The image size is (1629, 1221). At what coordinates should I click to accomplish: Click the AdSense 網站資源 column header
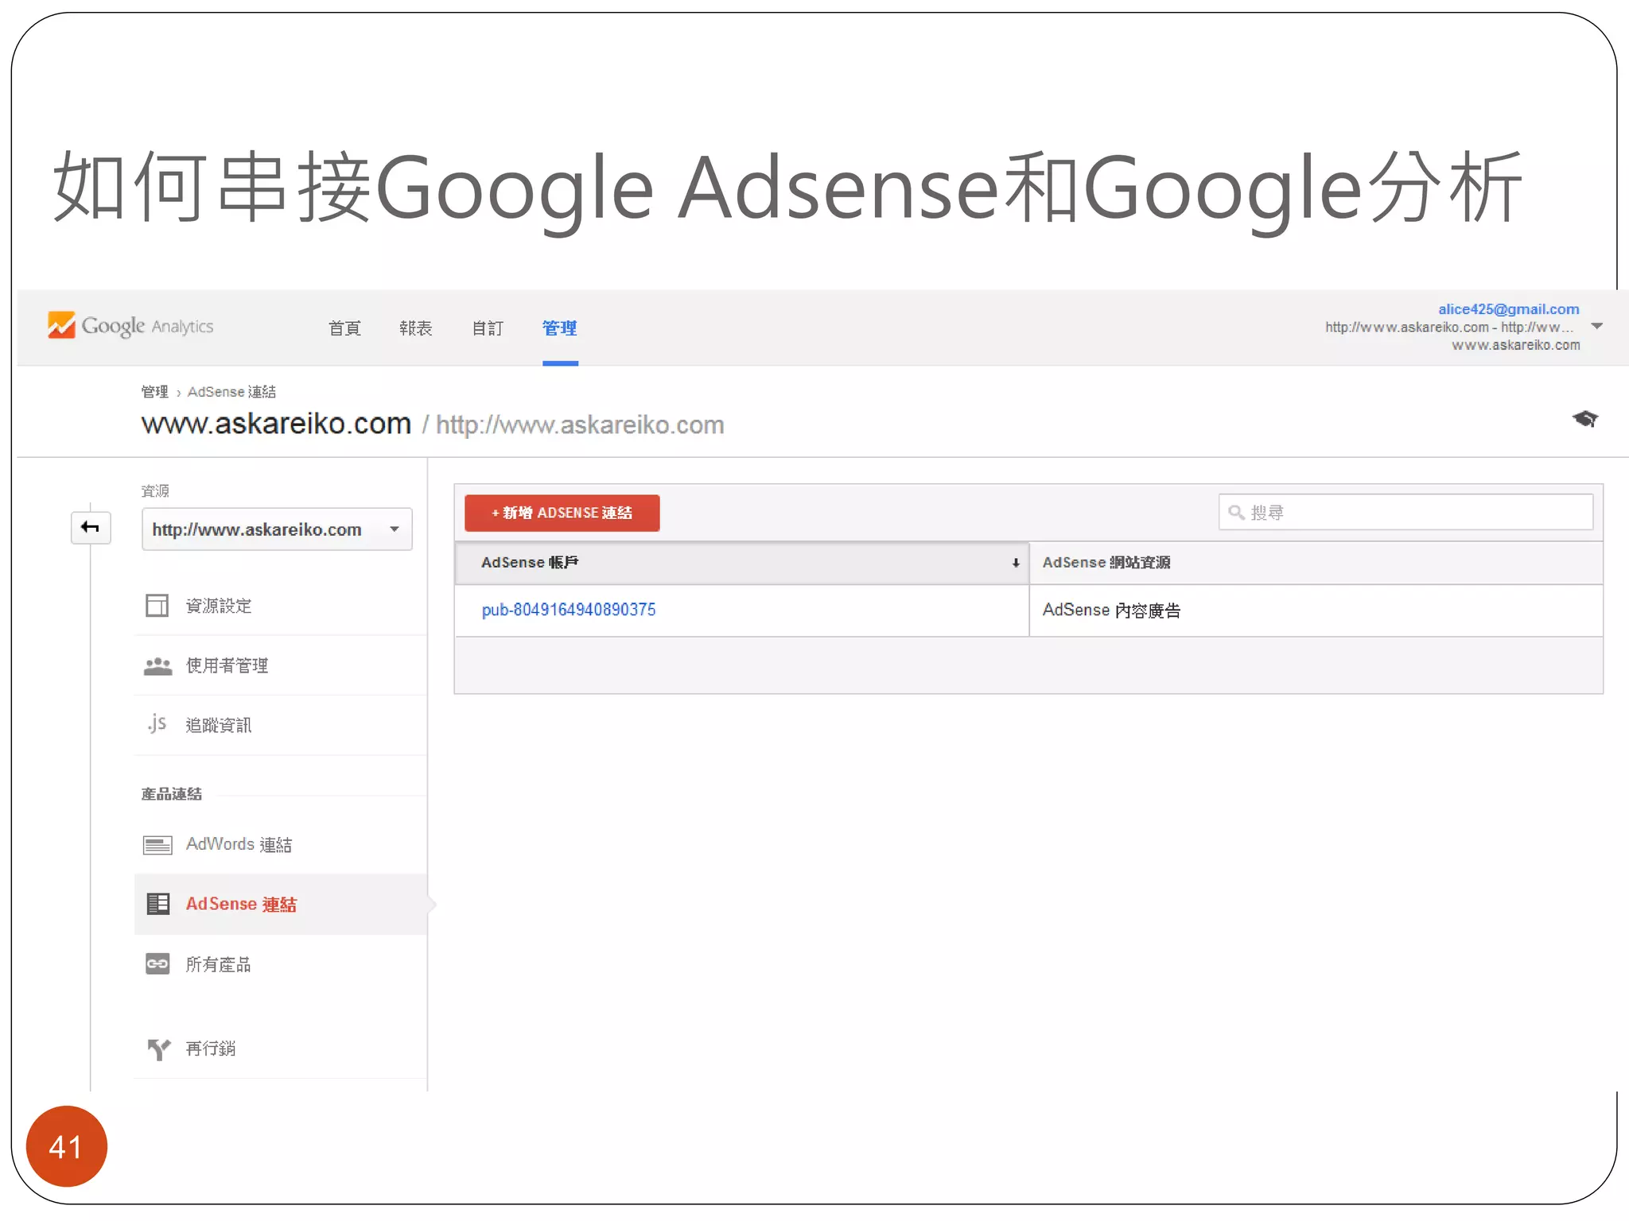(x=1316, y=563)
